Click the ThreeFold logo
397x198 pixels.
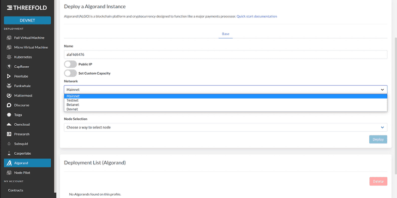(27, 8)
